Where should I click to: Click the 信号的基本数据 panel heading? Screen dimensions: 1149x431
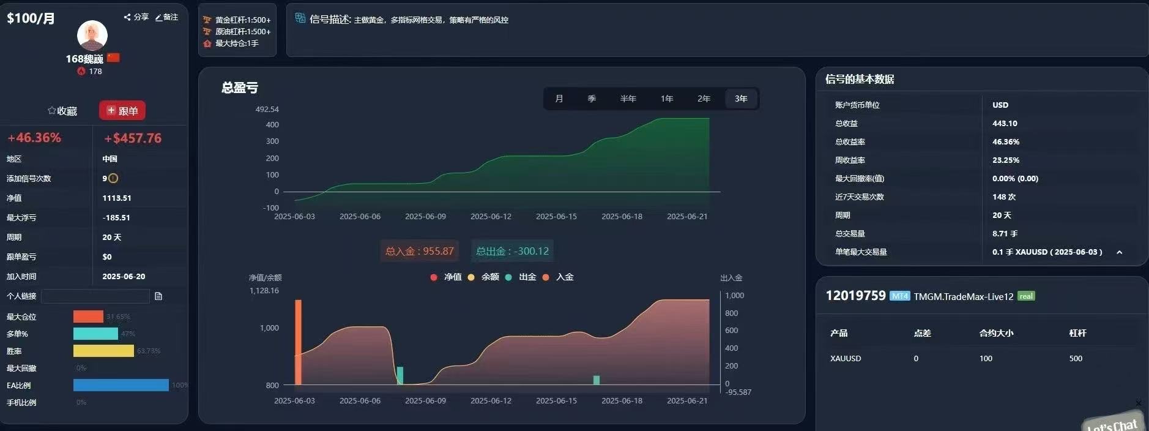860,79
